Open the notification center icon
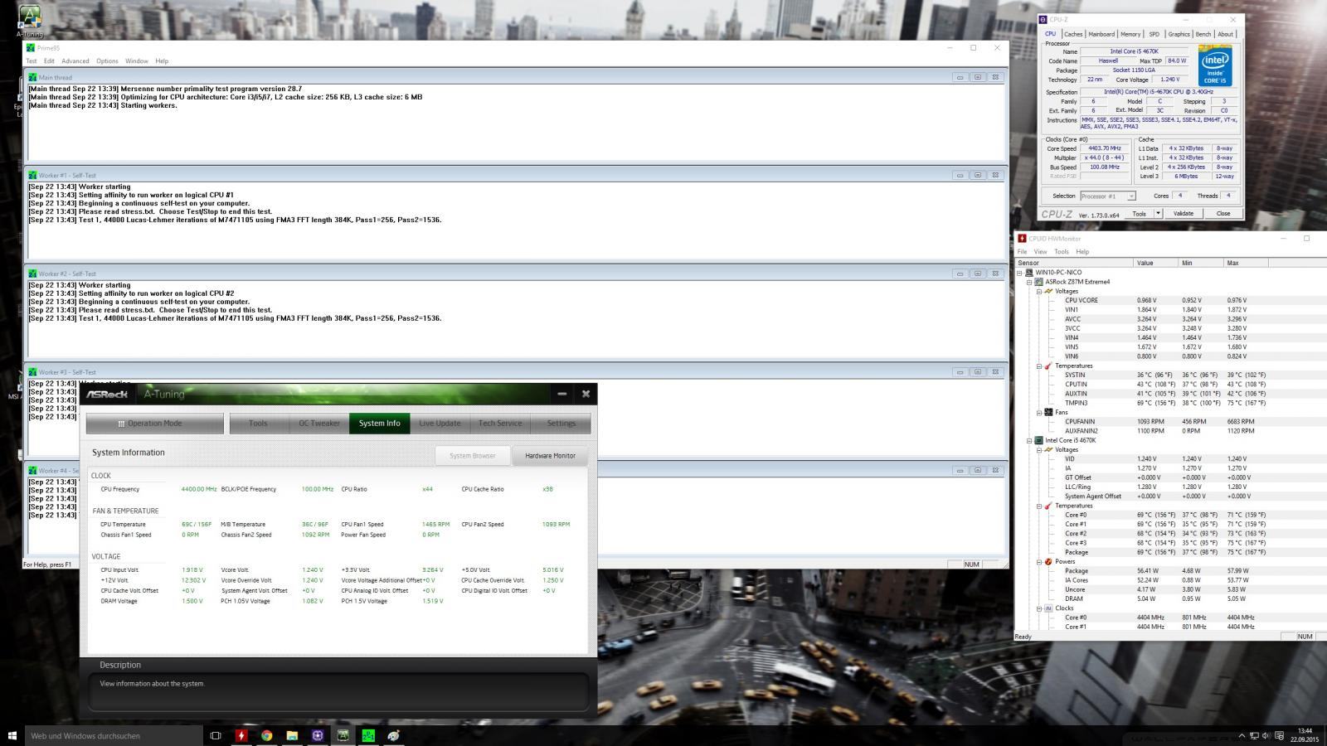The image size is (1327, 746). (1278, 736)
